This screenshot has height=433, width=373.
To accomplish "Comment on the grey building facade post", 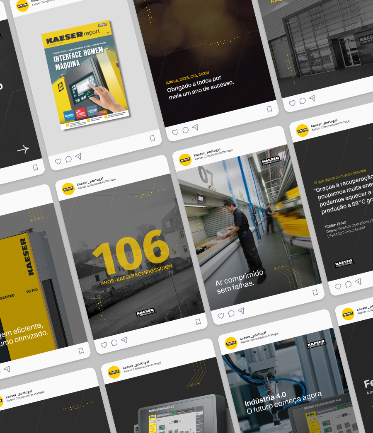I will [x=303, y=101].
